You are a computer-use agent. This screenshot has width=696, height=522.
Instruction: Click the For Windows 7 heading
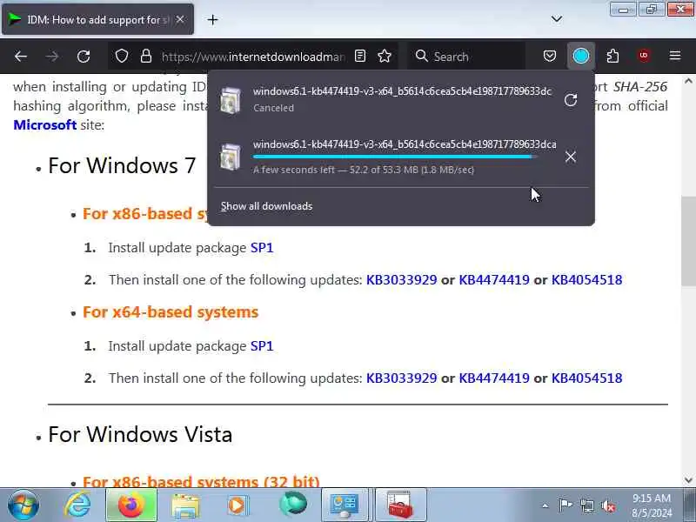pos(122,165)
